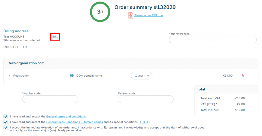
Task: Click the Order summary #132029 heading
Action: pos(145,7)
